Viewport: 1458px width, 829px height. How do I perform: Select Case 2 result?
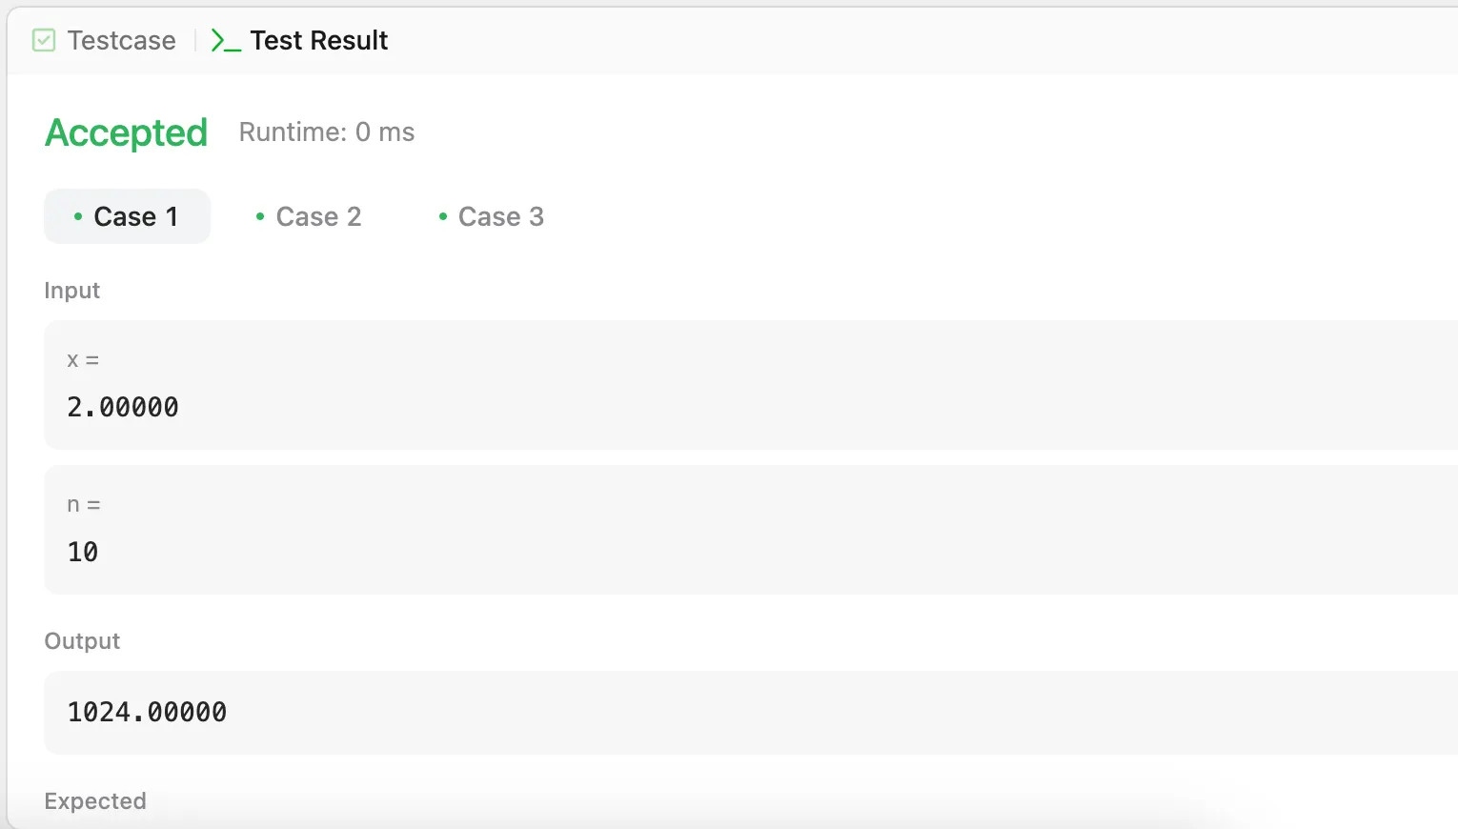(x=308, y=216)
